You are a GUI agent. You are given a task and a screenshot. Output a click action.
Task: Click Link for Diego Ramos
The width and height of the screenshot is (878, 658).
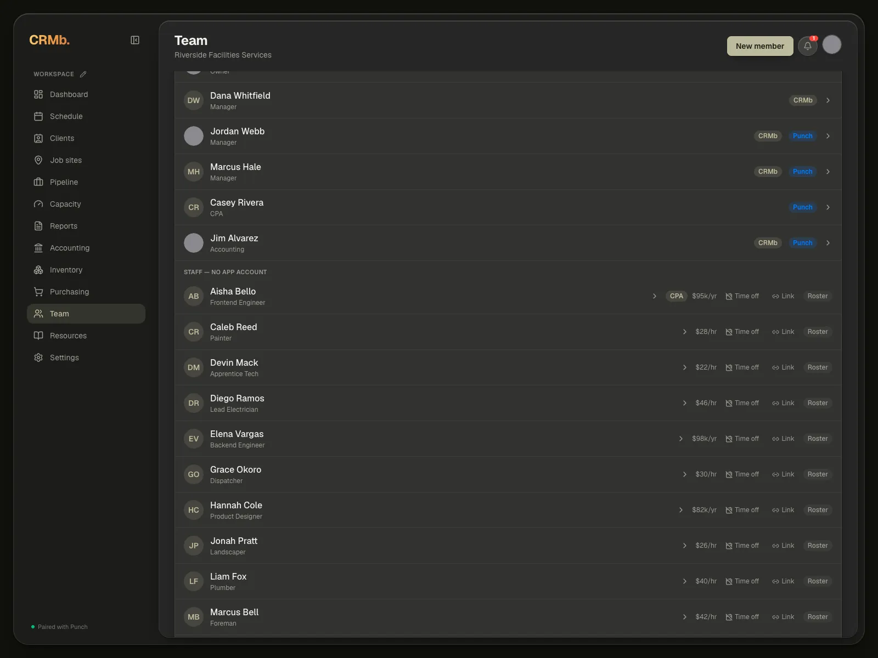(x=783, y=403)
